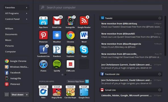This screenshot has height=102, width=168.
Task: Open the Shut down options arrow
Action: click(27, 95)
